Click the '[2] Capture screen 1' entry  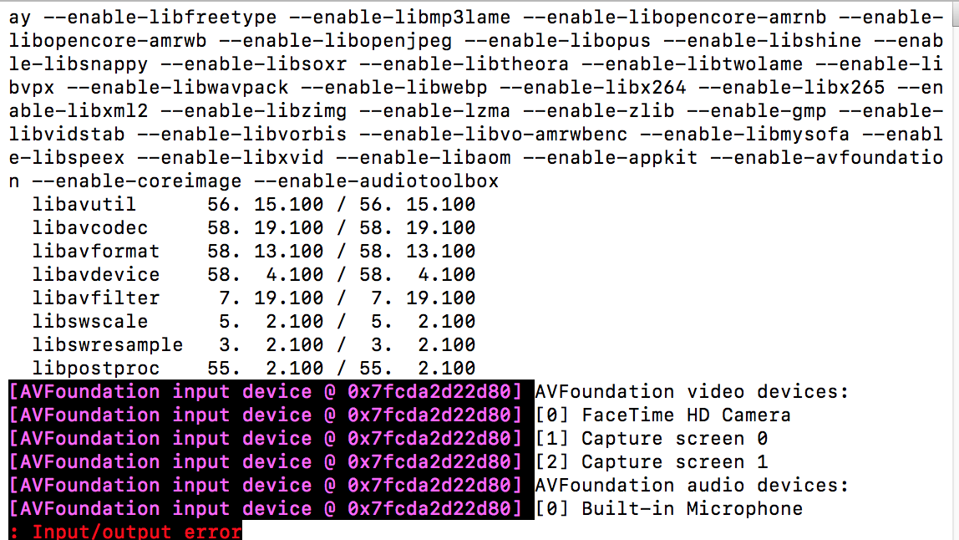652,461
